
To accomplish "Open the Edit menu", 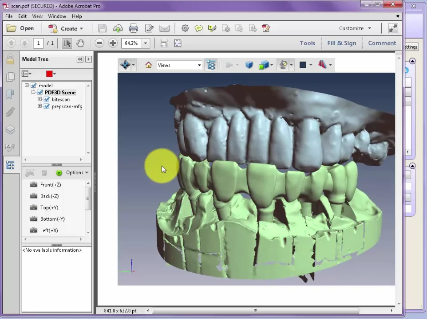I will tap(22, 16).
